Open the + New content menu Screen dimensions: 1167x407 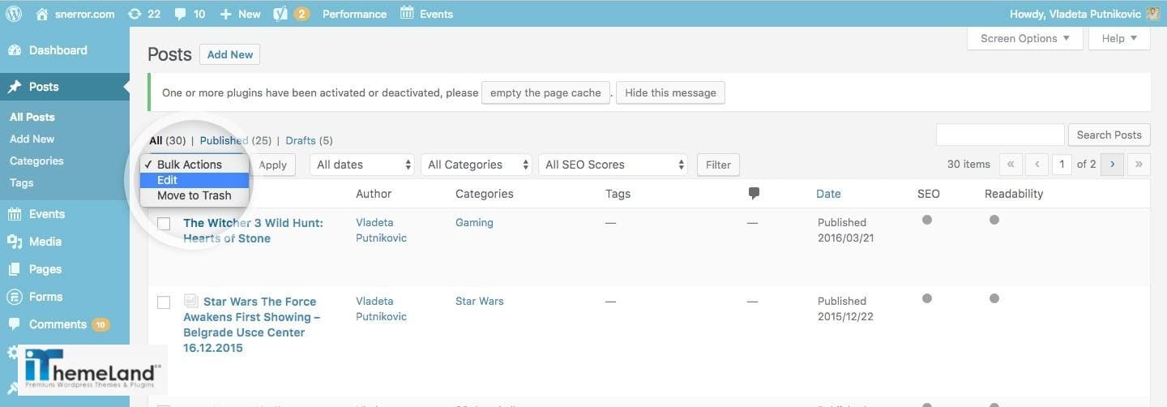240,14
